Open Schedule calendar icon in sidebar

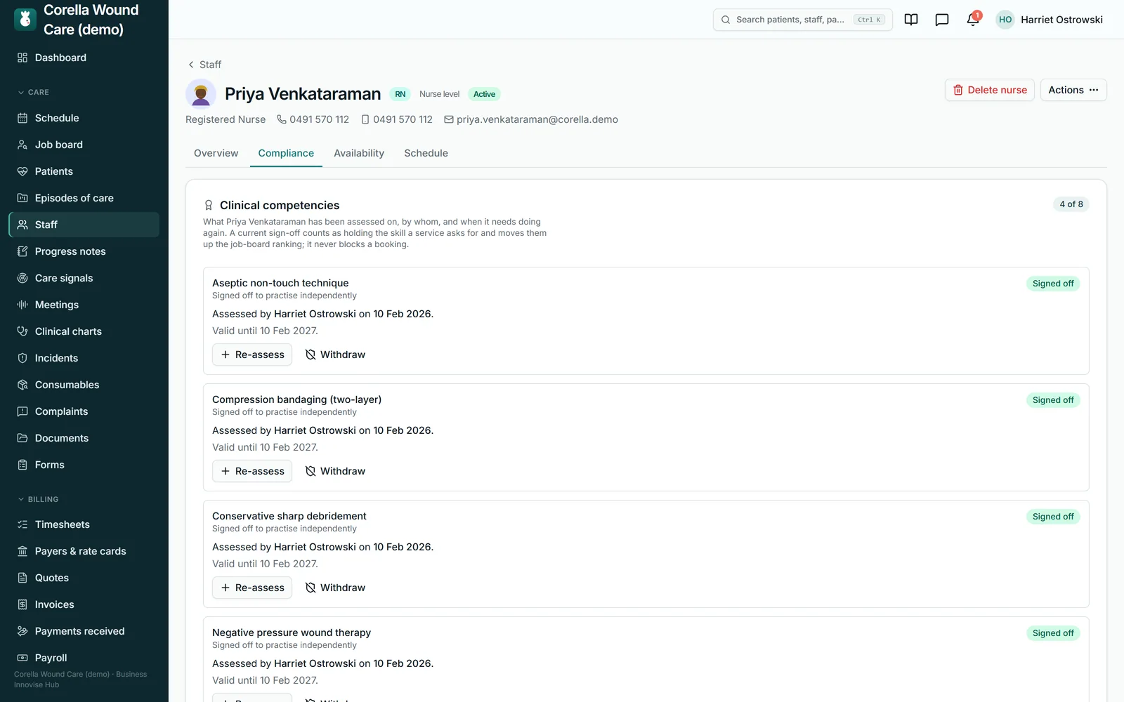coord(22,118)
